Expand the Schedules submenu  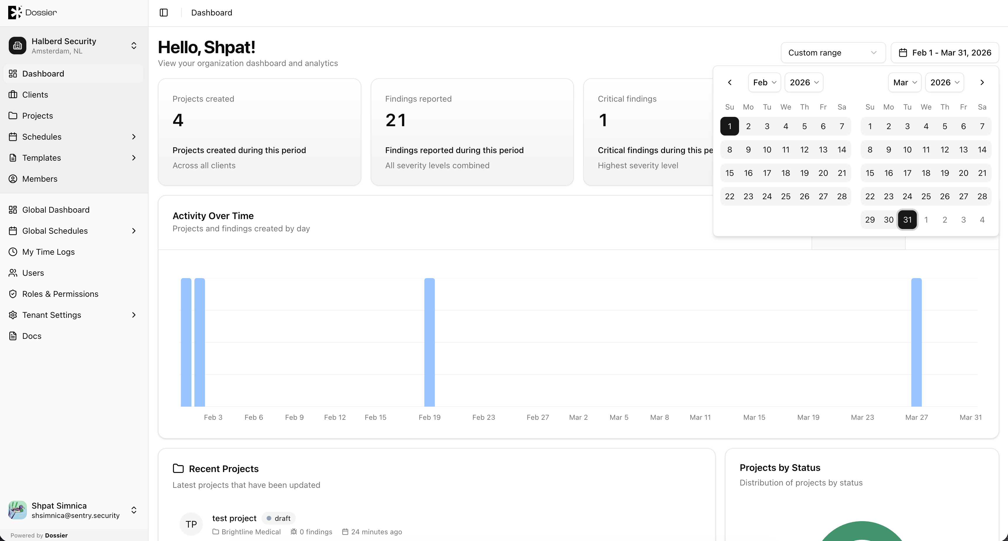(134, 137)
